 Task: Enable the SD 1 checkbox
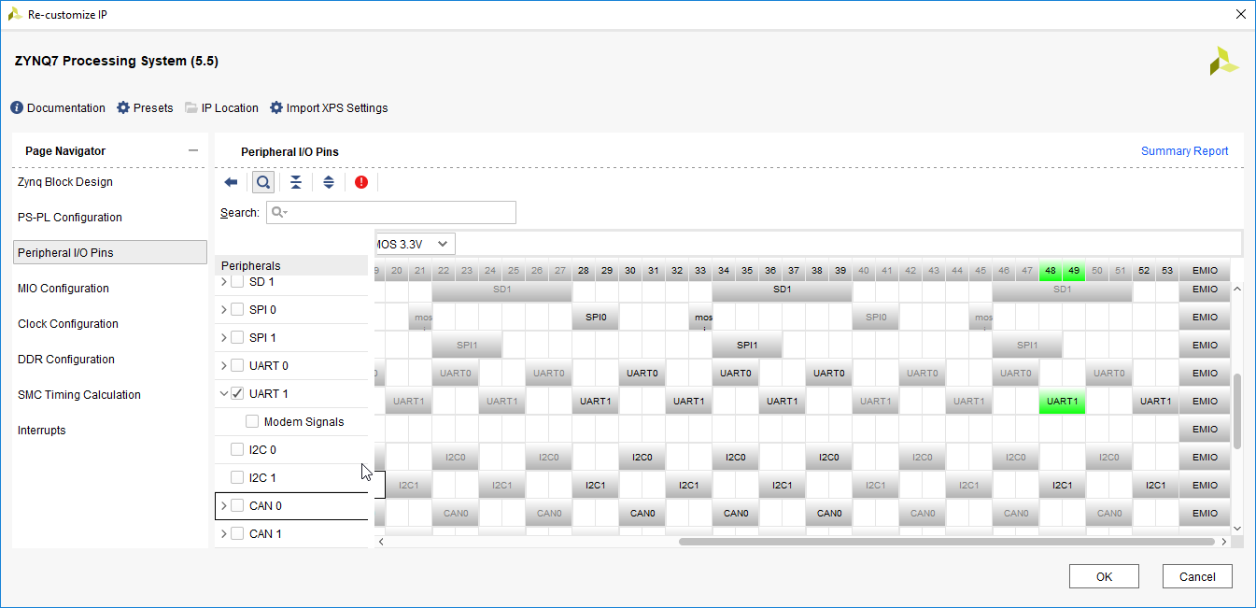coord(237,281)
